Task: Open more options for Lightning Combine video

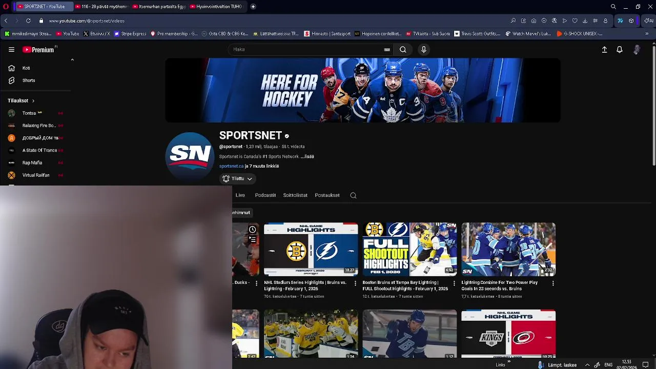Action: [553, 283]
